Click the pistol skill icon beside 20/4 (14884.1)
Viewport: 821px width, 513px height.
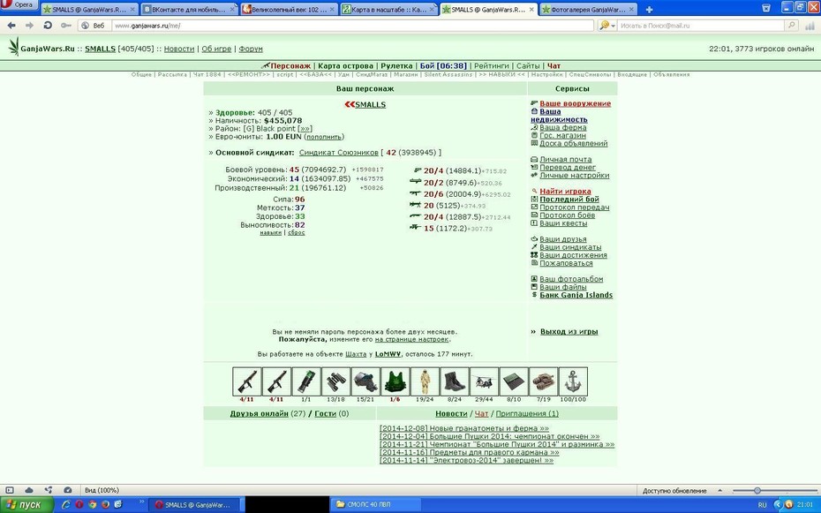pyautogui.click(x=417, y=170)
